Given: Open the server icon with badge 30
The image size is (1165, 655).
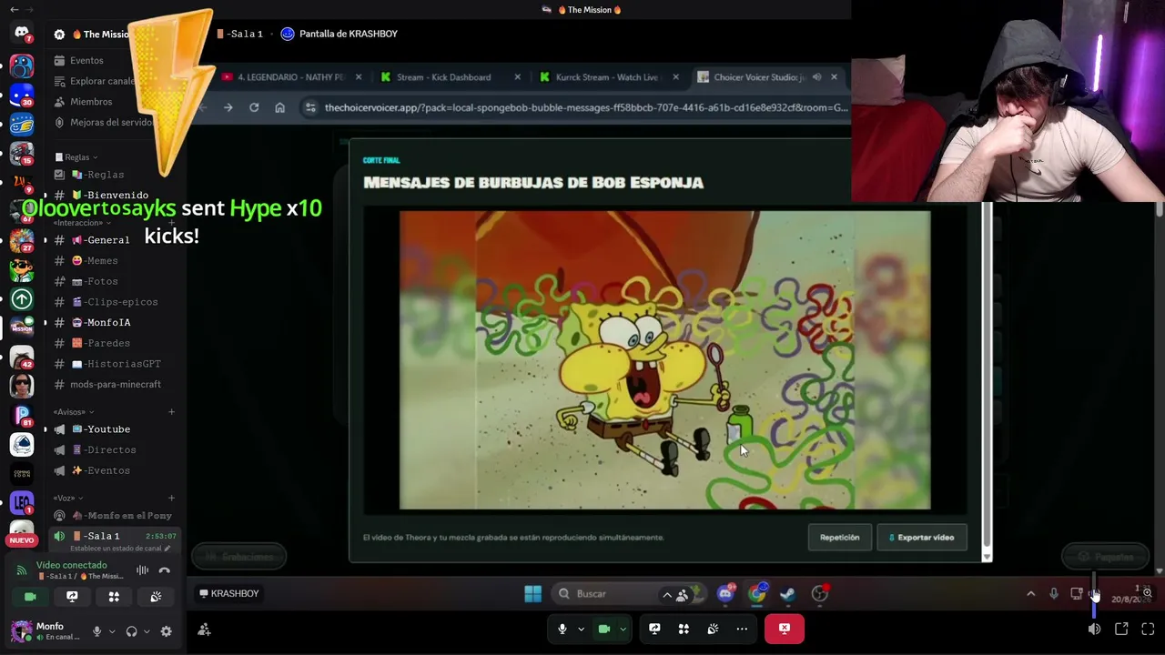Looking at the screenshot, I should pyautogui.click(x=22, y=95).
